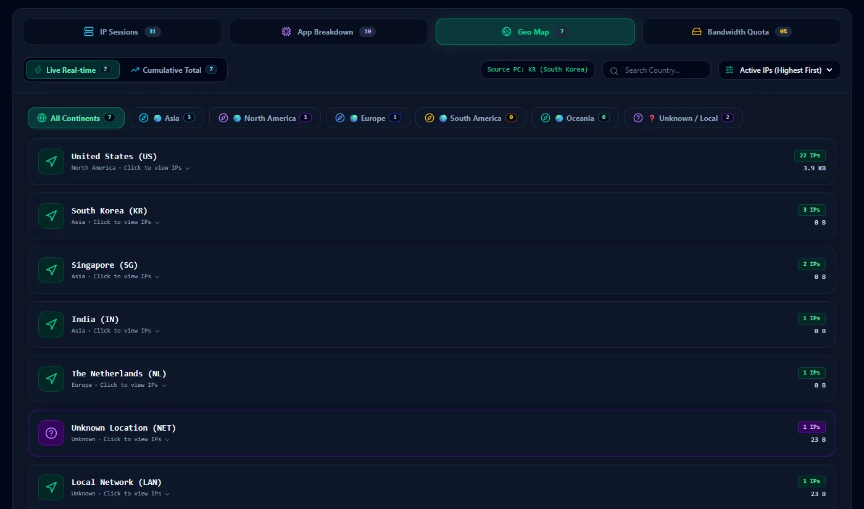Click the IP Sessions server icon
864x509 pixels.
89,31
